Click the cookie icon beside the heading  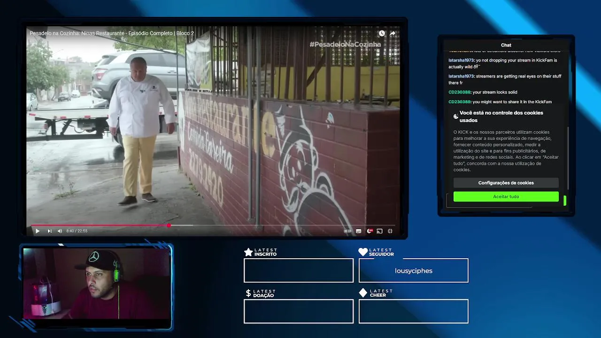[x=456, y=116]
